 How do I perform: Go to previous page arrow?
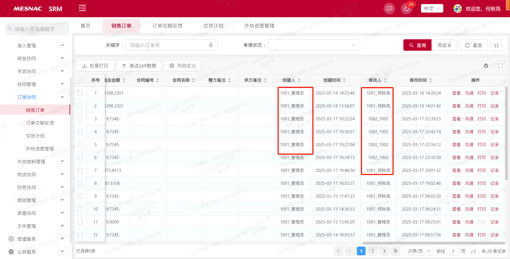350,251
